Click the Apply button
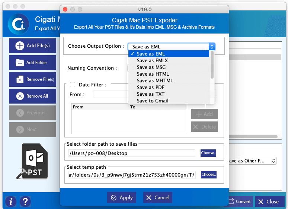The image size is (288, 209). (122, 197)
